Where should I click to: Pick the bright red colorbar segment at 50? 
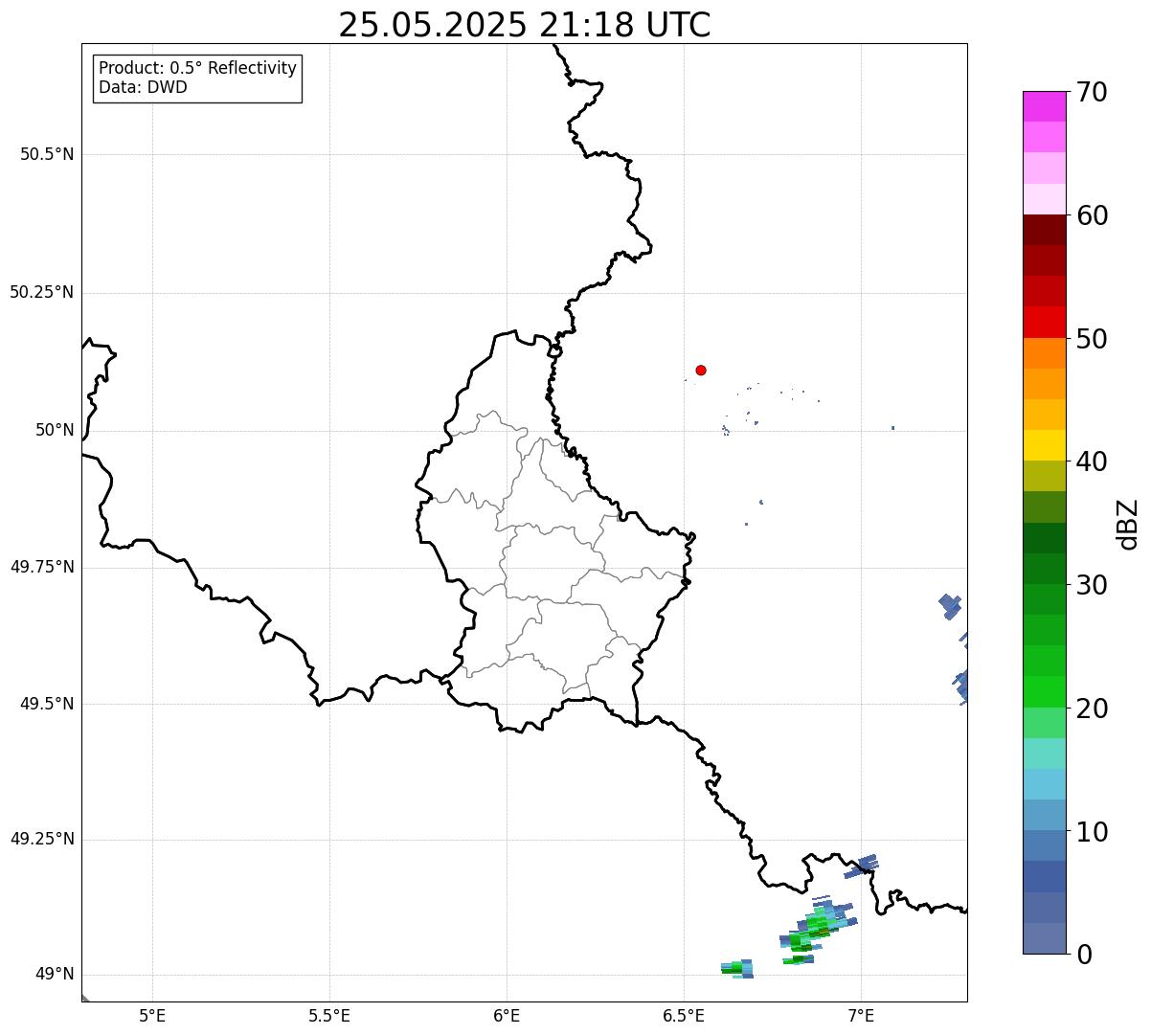1044,323
